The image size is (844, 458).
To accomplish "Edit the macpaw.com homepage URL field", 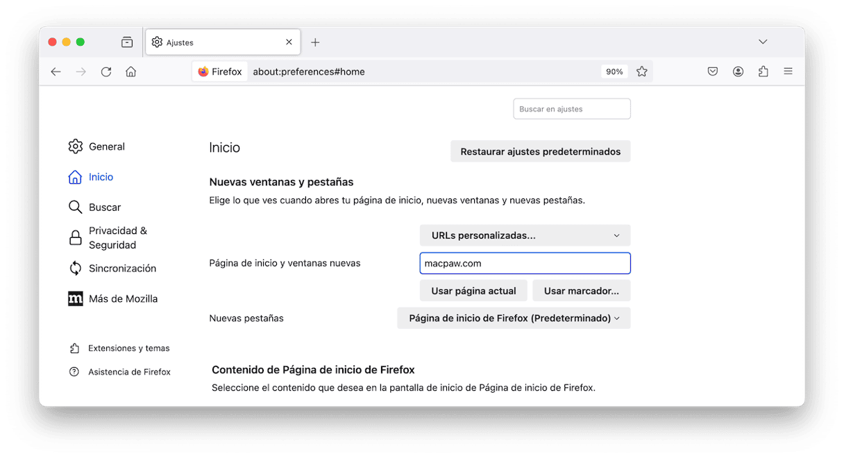I will [525, 263].
